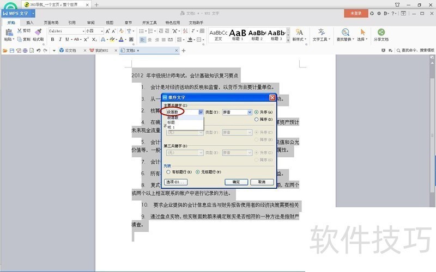Open the font color A dropdown arrow
The image size is (436, 272).
tap(125, 40)
